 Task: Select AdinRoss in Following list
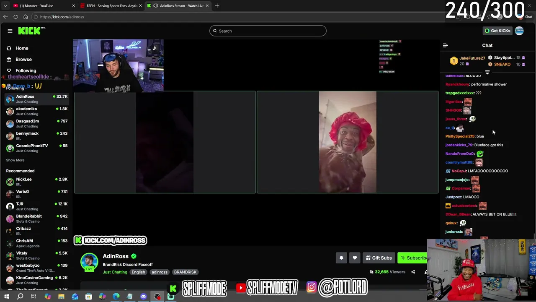(x=37, y=99)
